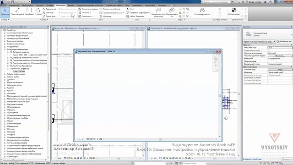This screenshot has width=293, height=165.
Task: Click Маркировать по категории
Action: tap(158, 12)
